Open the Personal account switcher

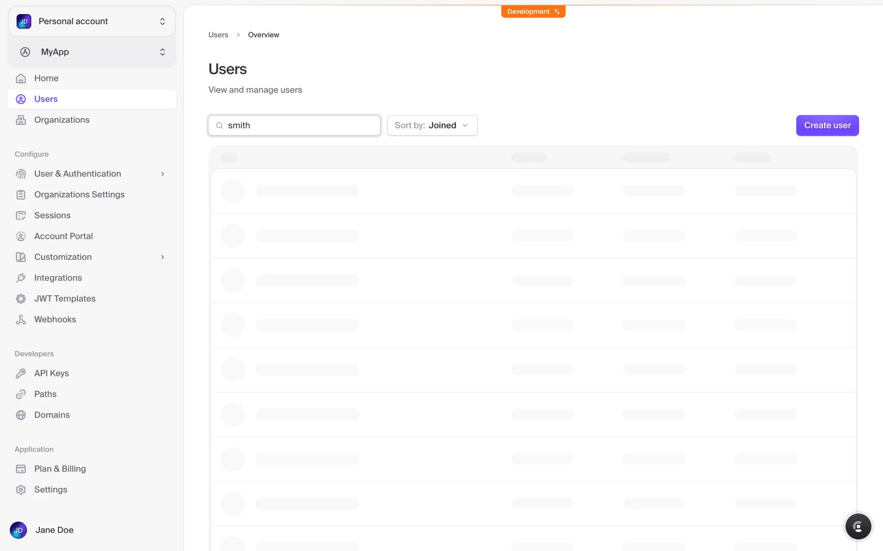[x=92, y=22]
